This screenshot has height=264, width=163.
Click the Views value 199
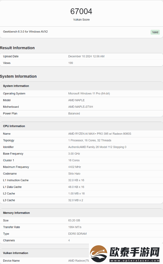(71, 63)
